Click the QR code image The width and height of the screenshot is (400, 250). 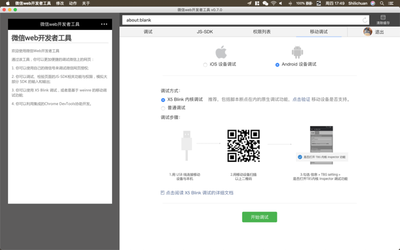pyautogui.click(x=243, y=145)
